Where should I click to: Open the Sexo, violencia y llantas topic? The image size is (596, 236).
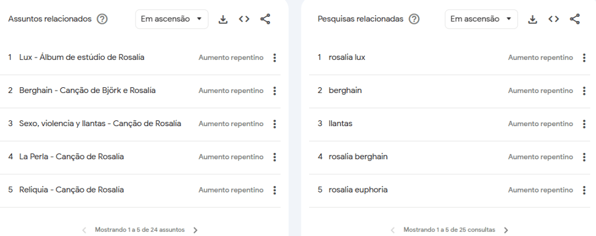(100, 123)
